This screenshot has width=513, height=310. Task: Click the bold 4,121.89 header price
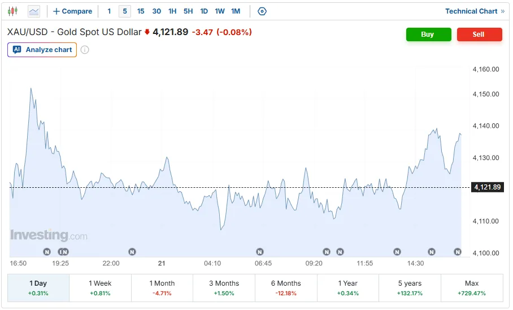[x=171, y=32]
